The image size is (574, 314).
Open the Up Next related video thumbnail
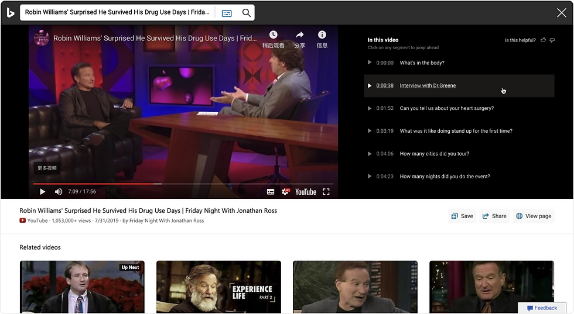tap(82, 287)
